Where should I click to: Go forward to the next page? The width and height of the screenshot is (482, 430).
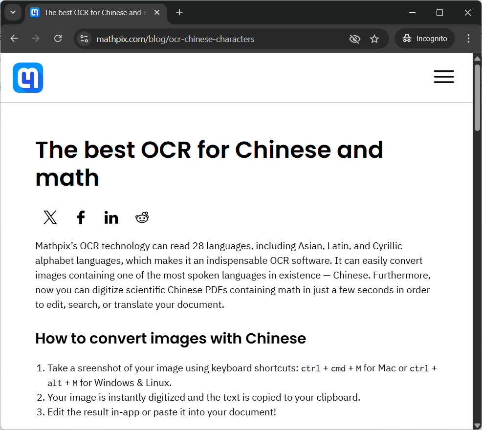point(36,39)
